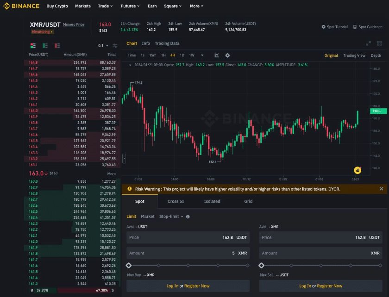Click the buy/sell ratio bar in order book

pyautogui.click(x=72, y=291)
